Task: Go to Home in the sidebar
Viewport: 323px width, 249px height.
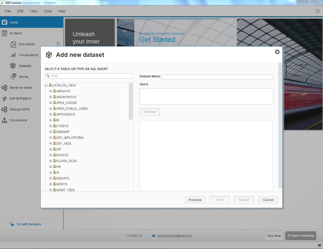Action: click(x=32, y=22)
